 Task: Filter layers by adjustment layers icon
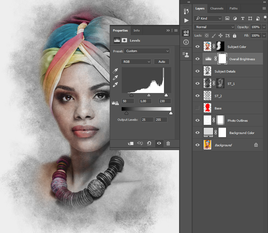coord(235,19)
